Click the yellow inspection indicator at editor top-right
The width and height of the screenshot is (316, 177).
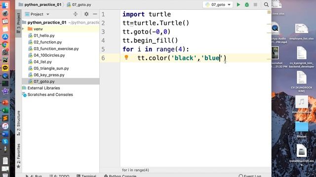269,12
